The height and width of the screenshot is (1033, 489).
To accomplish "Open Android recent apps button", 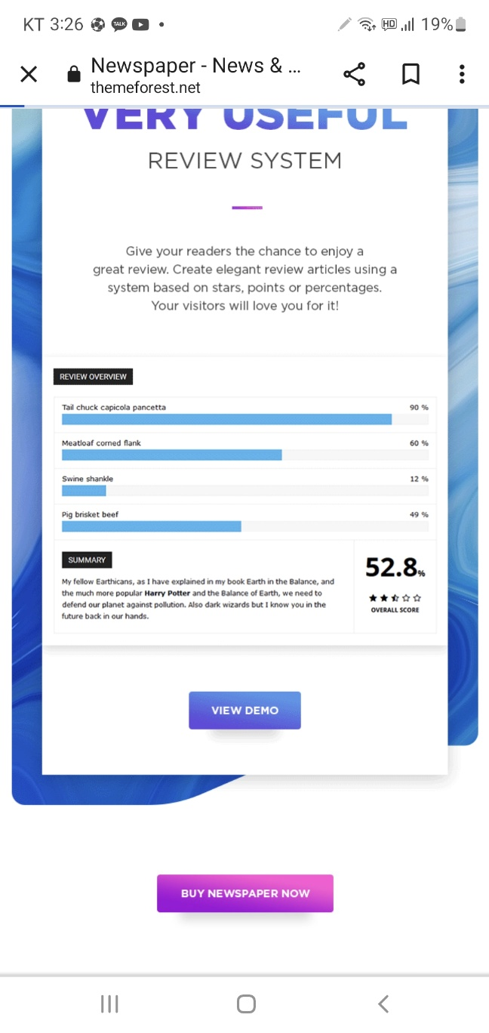I will pos(109,1004).
